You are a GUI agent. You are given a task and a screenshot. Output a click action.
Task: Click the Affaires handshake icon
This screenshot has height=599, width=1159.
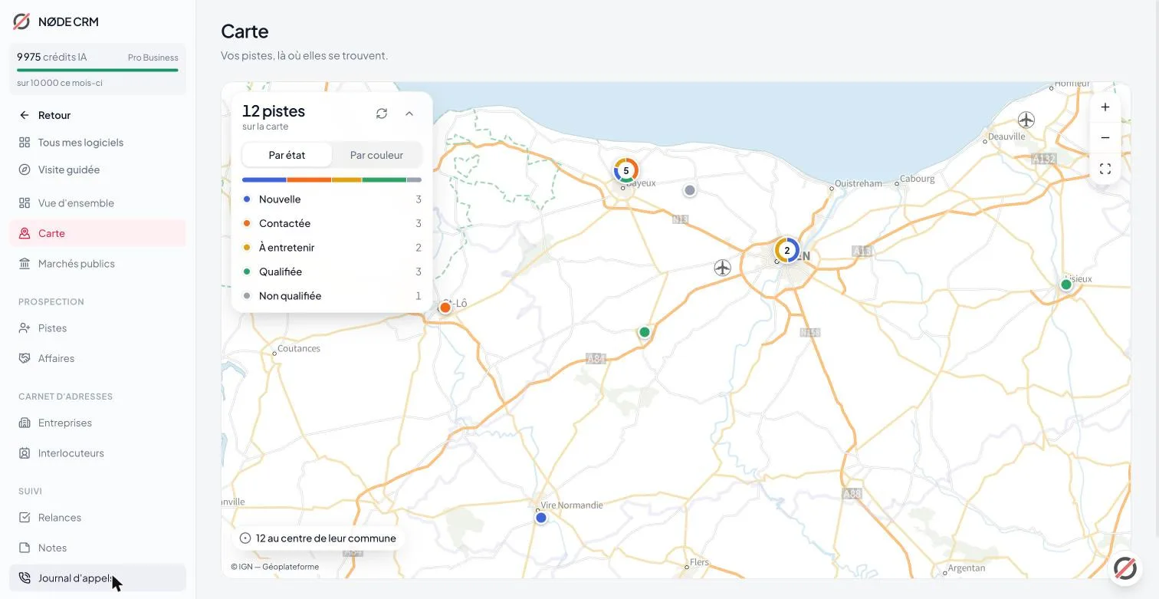click(25, 358)
